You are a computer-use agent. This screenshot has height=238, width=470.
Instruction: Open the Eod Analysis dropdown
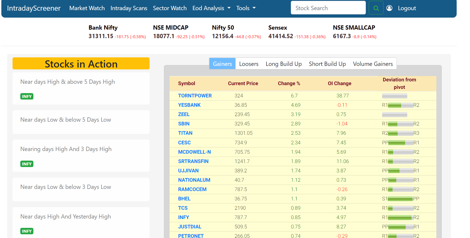211,8
